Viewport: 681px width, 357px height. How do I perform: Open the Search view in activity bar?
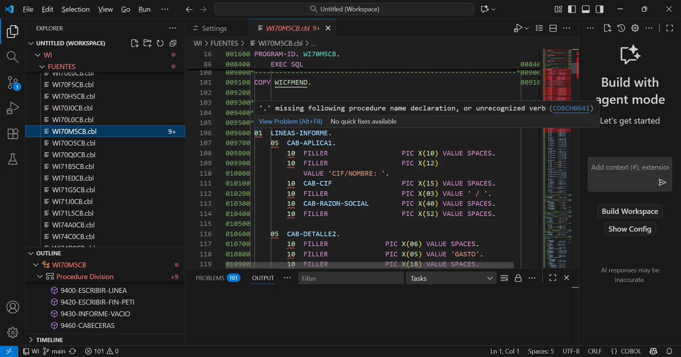pyautogui.click(x=13, y=57)
